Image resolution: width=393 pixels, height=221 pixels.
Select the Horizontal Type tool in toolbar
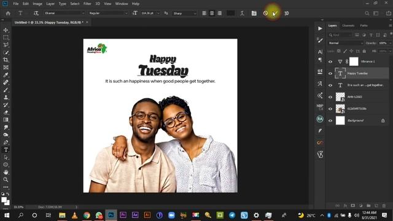click(6, 150)
